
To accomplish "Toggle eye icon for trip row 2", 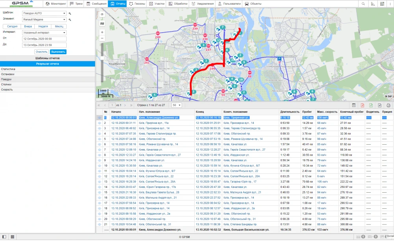I will click(100, 123).
